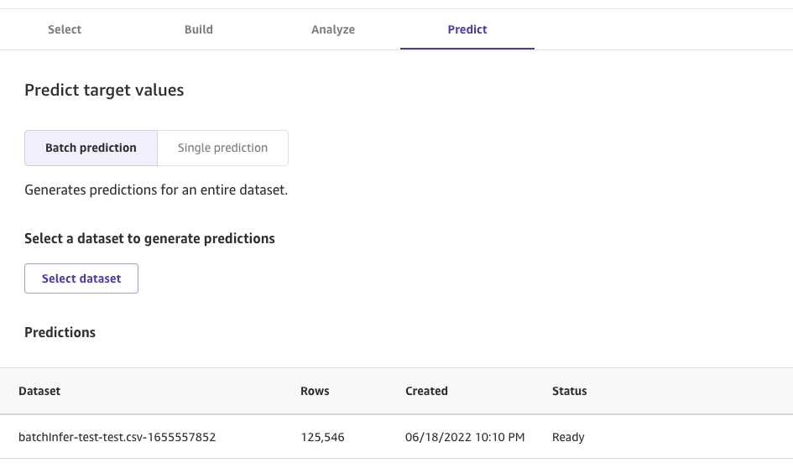The image size is (793, 468).
Task: Click the Ready status of the prediction
Action: (x=568, y=437)
